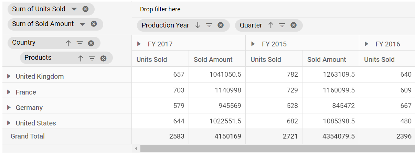Image resolution: width=415 pixels, height=154 pixels.
Task: Select cell value 579
Action: (160, 106)
